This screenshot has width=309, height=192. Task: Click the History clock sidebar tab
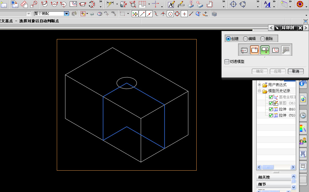303,115
